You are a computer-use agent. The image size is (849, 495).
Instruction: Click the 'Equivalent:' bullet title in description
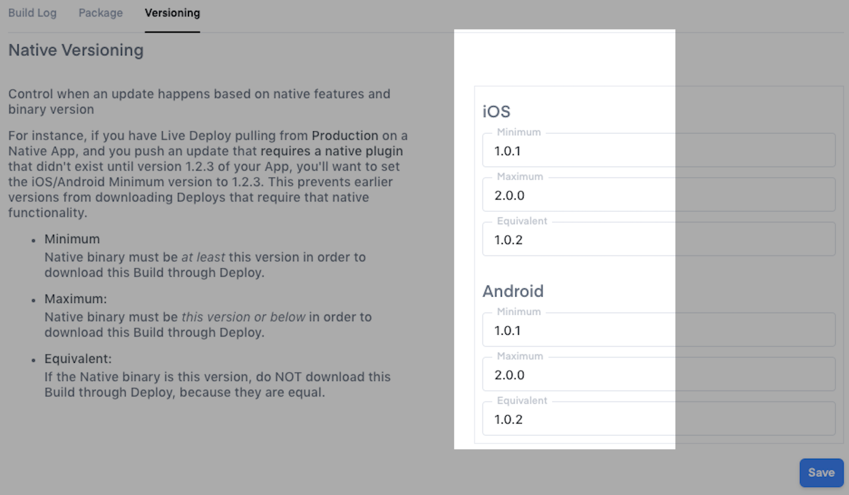click(78, 359)
